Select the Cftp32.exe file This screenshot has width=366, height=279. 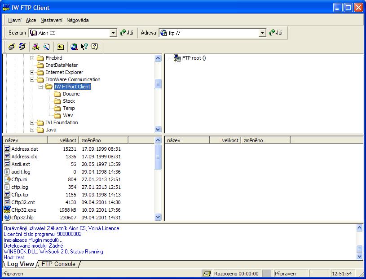23,209
